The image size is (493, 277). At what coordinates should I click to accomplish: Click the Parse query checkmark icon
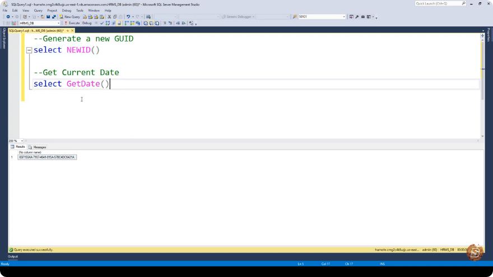(102, 23)
